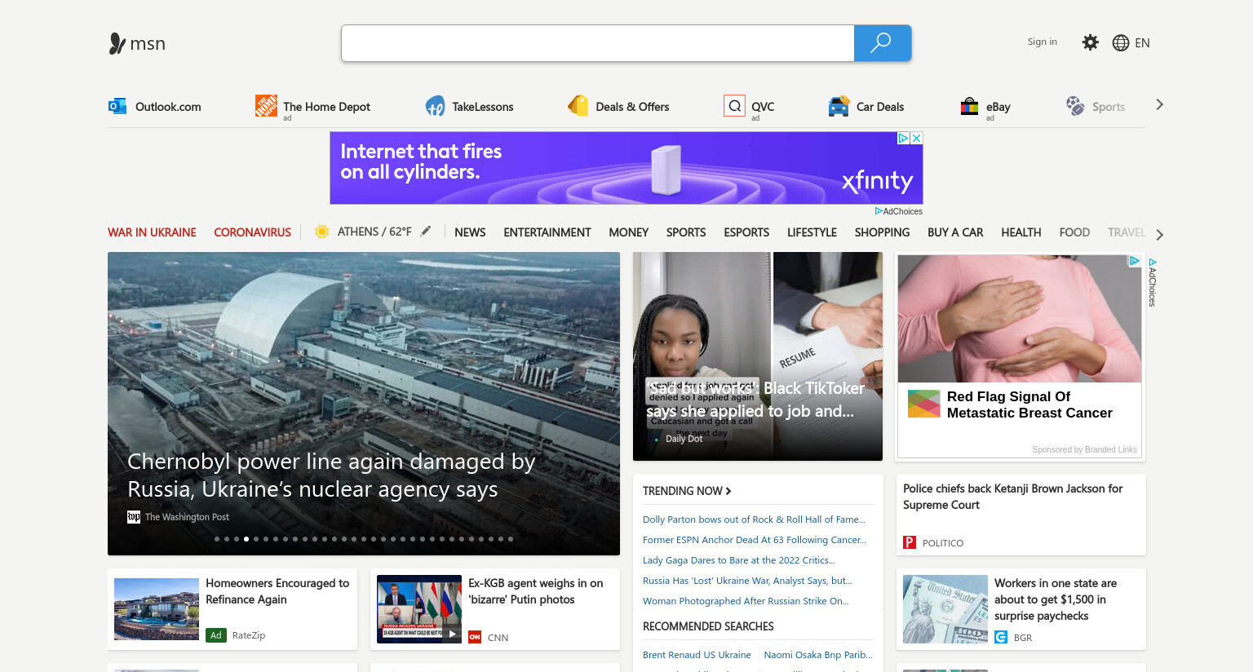Image resolution: width=1253 pixels, height=672 pixels.
Task: Go to the ESPORTS tab
Action: click(746, 232)
